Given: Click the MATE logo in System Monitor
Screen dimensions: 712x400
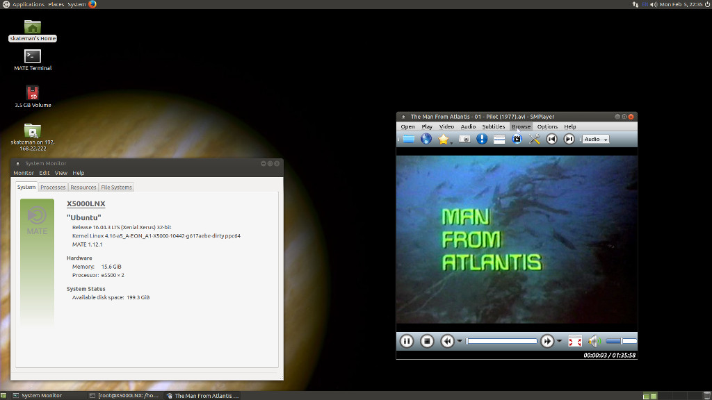Looking at the screenshot, I should (37, 222).
